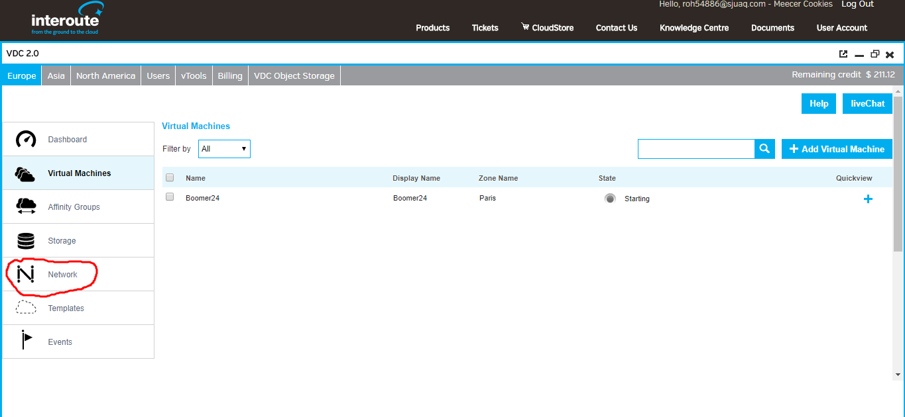Open the Knowledge Centre menu item
This screenshot has width=905, height=417.
(x=694, y=28)
